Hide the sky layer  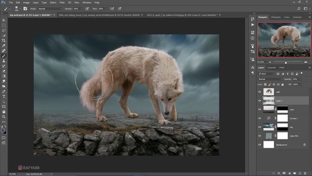[259, 127]
